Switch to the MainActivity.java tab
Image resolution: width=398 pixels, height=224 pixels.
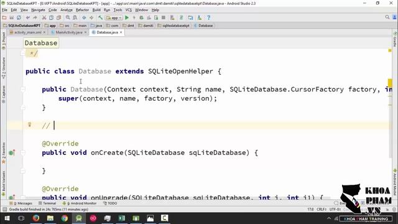tap(69, 32)
